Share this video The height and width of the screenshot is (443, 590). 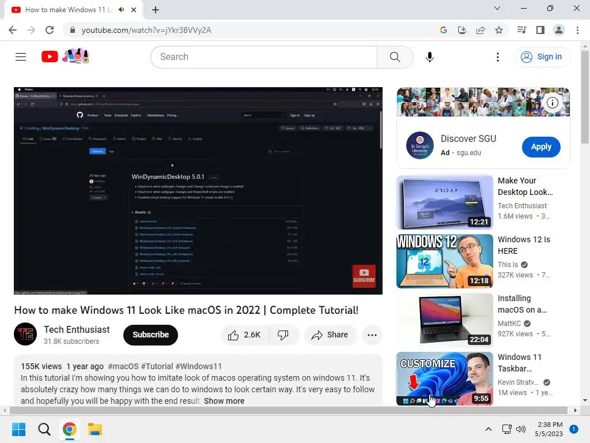(x=330, y=335)
